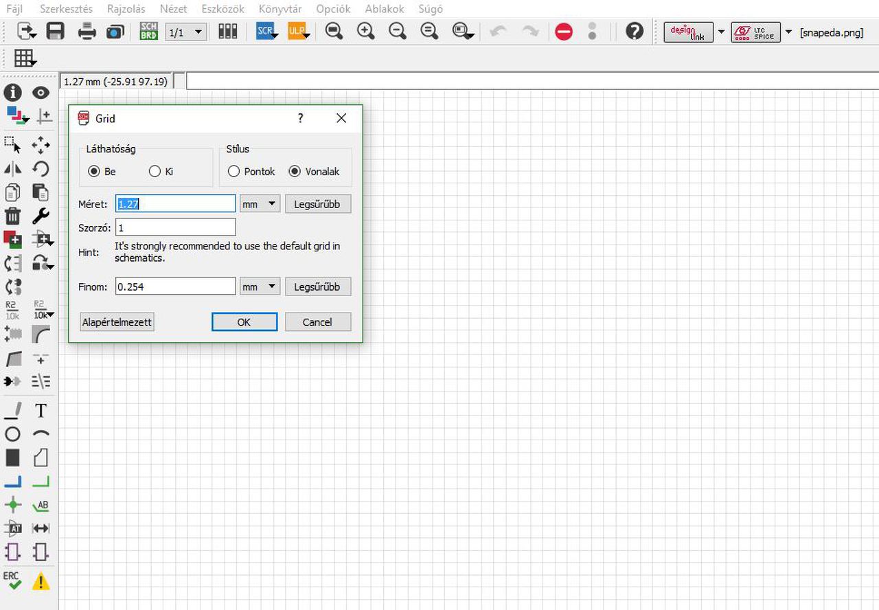Viewport: 879px width, 610px height.
Task: Open the Rajzolás menu
Action: [x=126, y=9]
